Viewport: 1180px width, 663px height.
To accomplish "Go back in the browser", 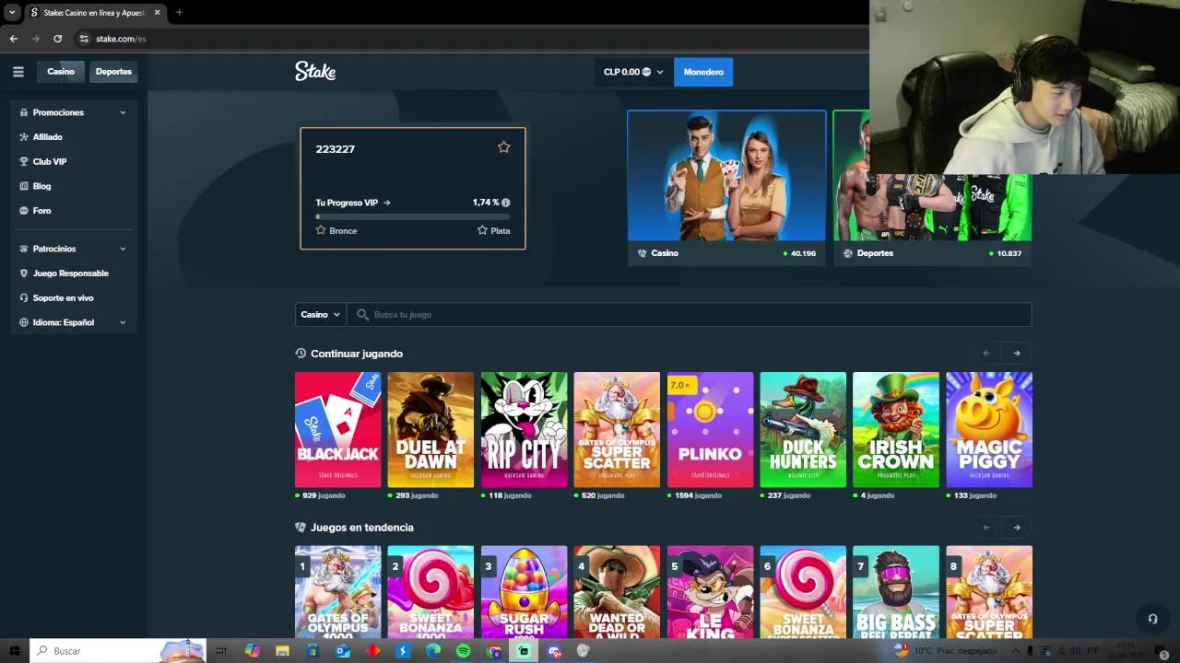I will coord(13,39).
